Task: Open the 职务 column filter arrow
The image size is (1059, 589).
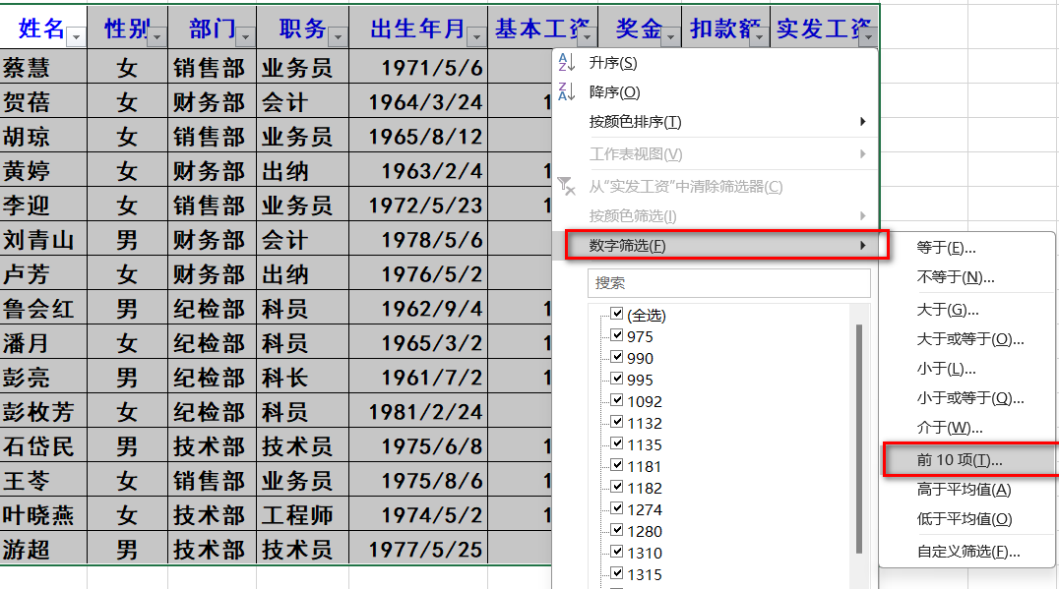Action: pyautogui.click(x=338, y=36)
